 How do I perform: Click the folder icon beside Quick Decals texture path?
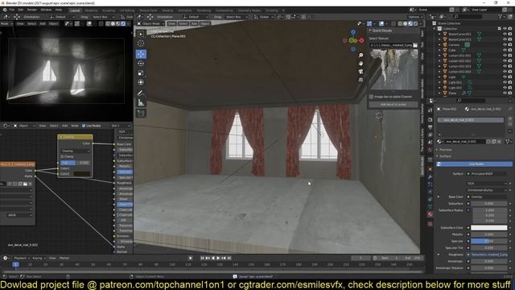[415, 45]
